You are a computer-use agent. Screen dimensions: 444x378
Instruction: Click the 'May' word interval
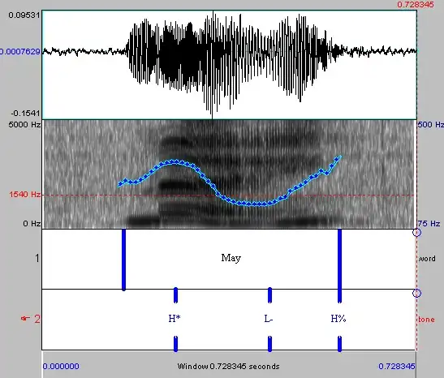(231, 258)
